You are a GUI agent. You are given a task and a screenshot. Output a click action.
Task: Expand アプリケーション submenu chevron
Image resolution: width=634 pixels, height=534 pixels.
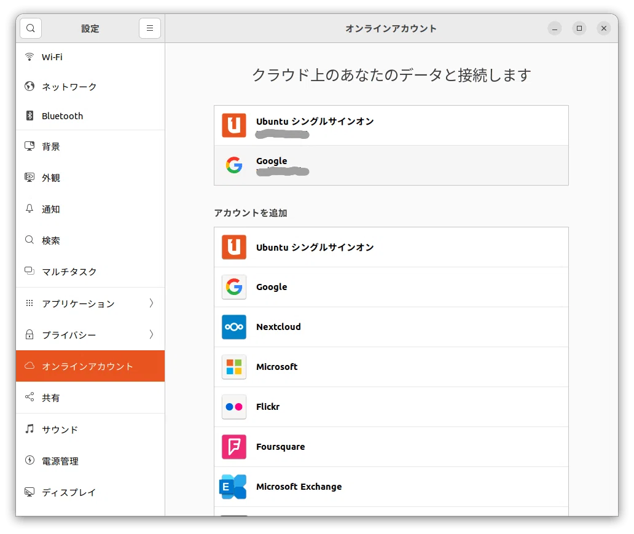[x=151, y=303]
